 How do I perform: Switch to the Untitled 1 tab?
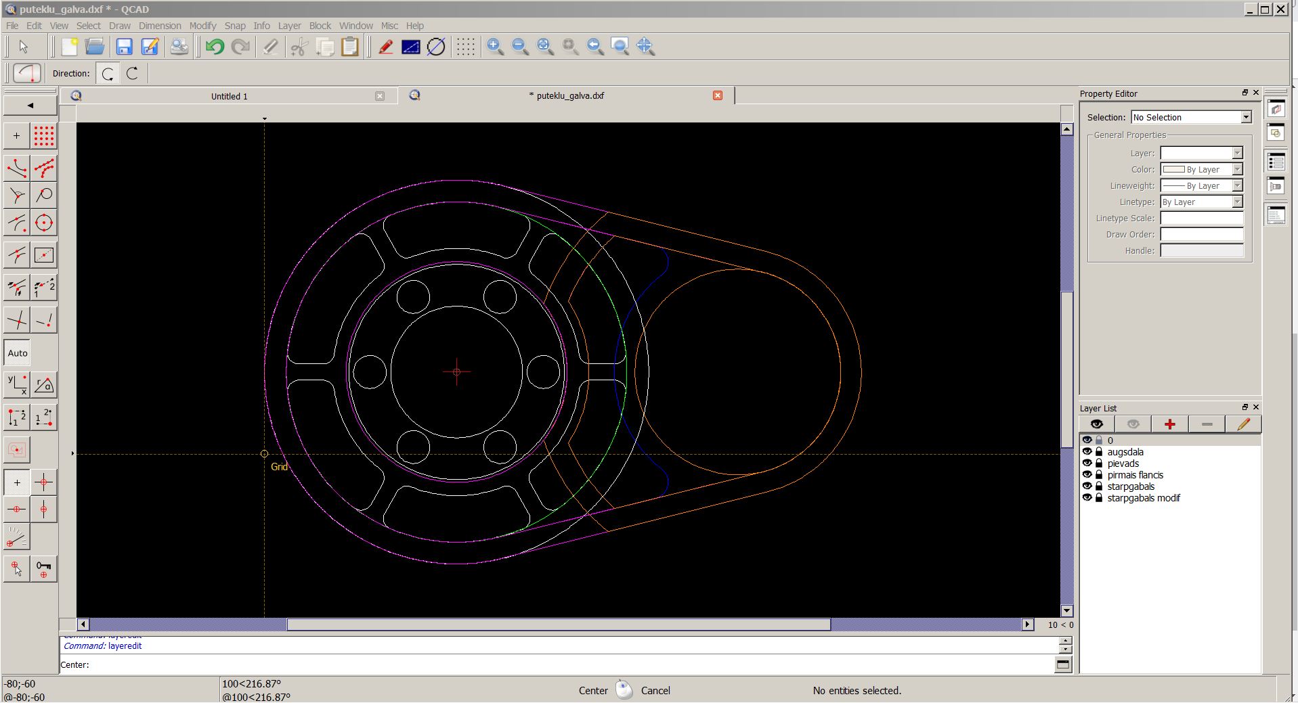229,96
